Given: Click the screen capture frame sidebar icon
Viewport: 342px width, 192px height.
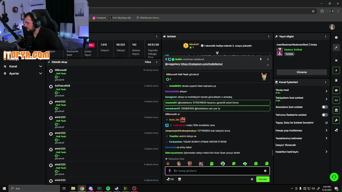Looking at the screenshot, I should [336, 61].
